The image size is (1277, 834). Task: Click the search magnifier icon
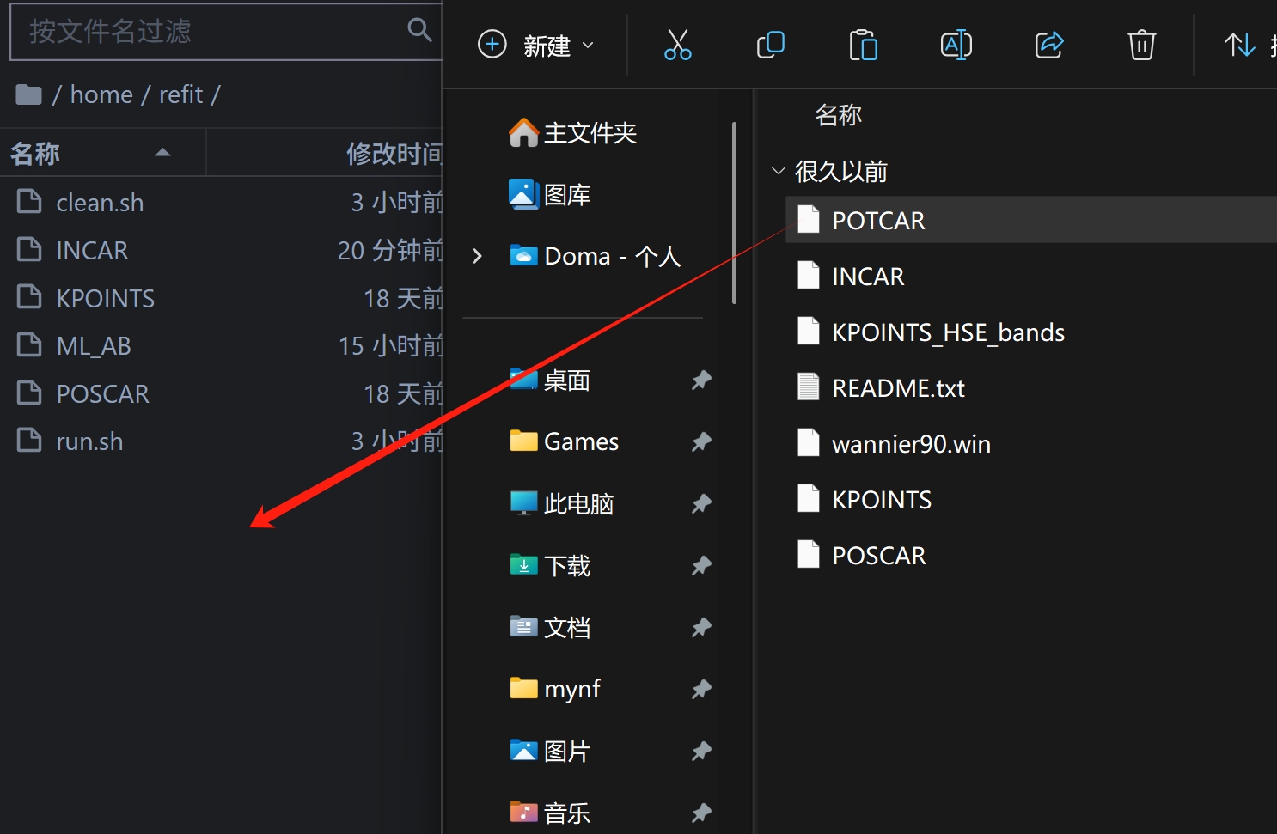(419, 31)
